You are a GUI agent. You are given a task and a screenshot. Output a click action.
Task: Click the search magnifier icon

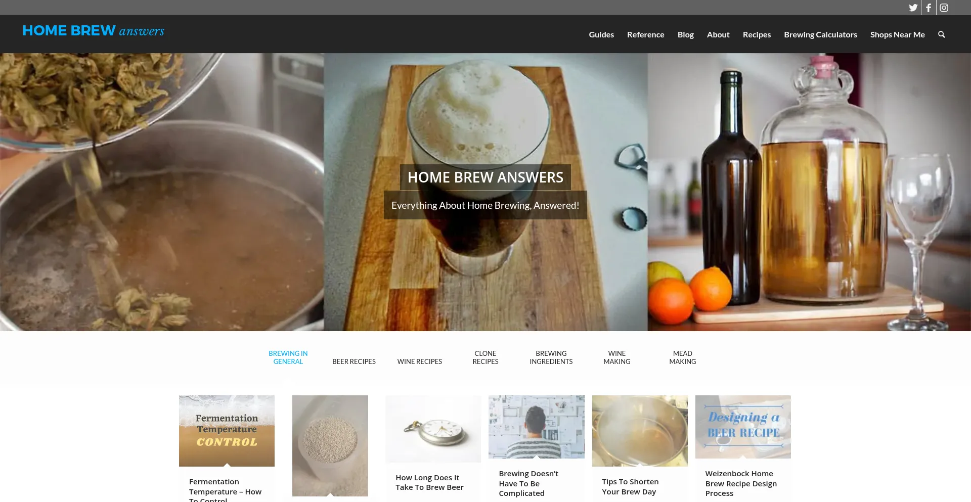941,34
